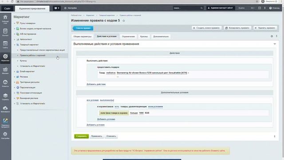The image size is (284, 160).
Task: Expand the A/B-тестирование tree node
Action: point(15,34)
